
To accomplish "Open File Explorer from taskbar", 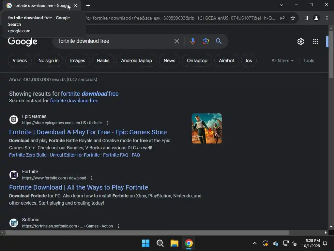I will click(174, 243).
